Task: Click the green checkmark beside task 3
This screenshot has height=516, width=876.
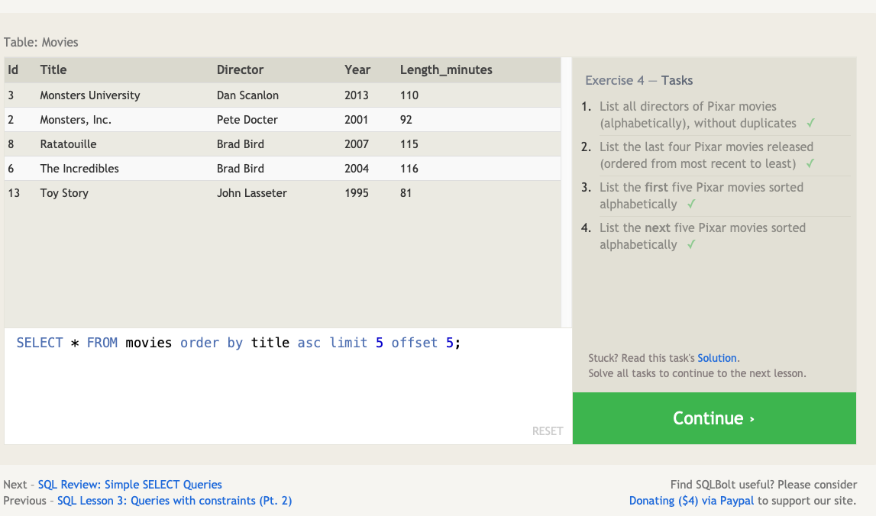Action: [692, 205]
